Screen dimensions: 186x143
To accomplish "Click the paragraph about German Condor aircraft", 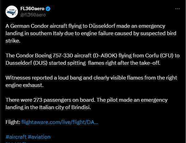I will point(91,33).
